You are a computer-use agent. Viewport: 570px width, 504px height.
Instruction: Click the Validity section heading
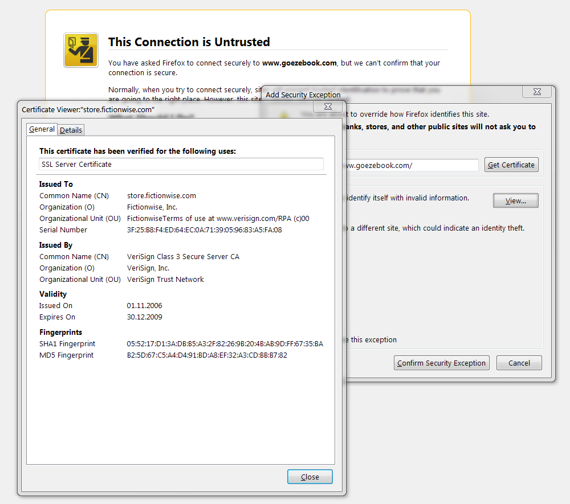[x=52, y=294]
